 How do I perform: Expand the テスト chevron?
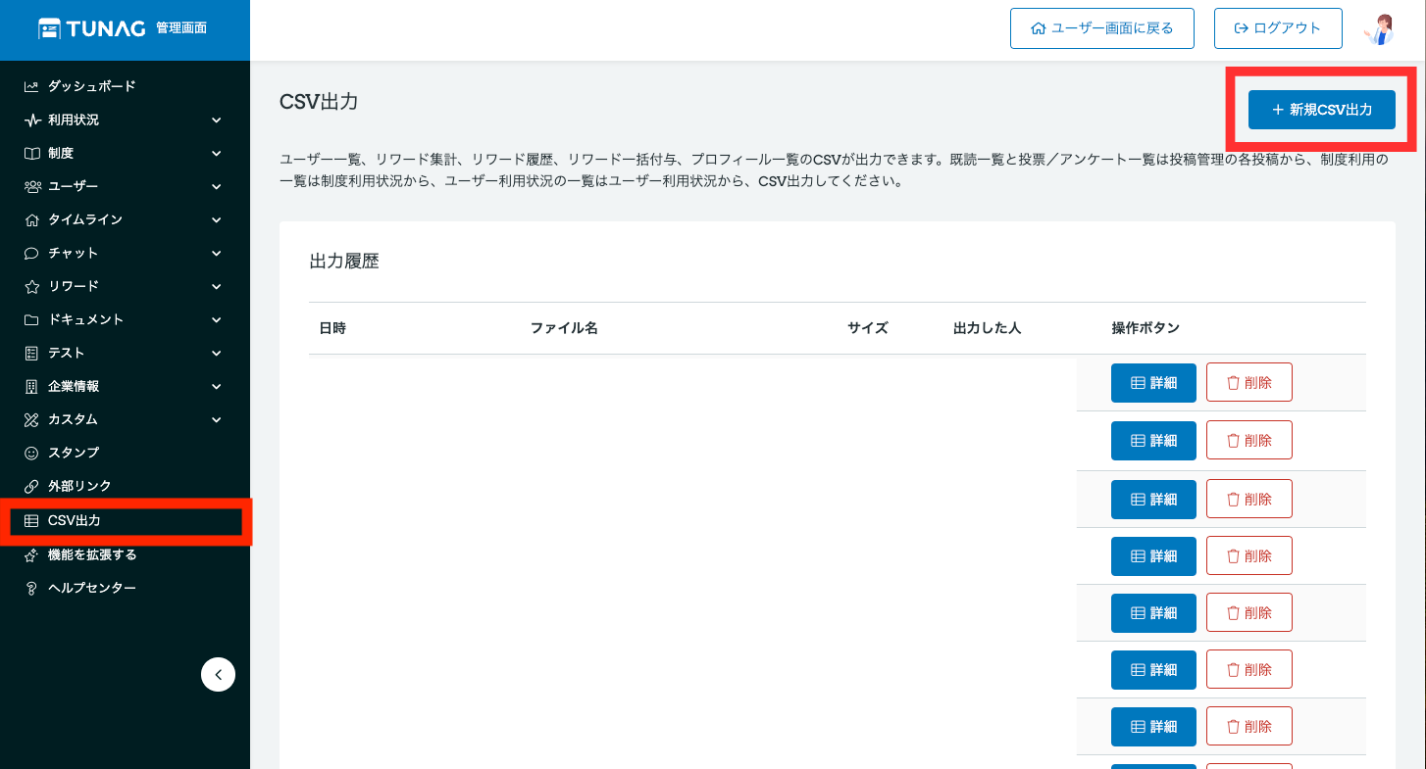(x=217, y=354)
